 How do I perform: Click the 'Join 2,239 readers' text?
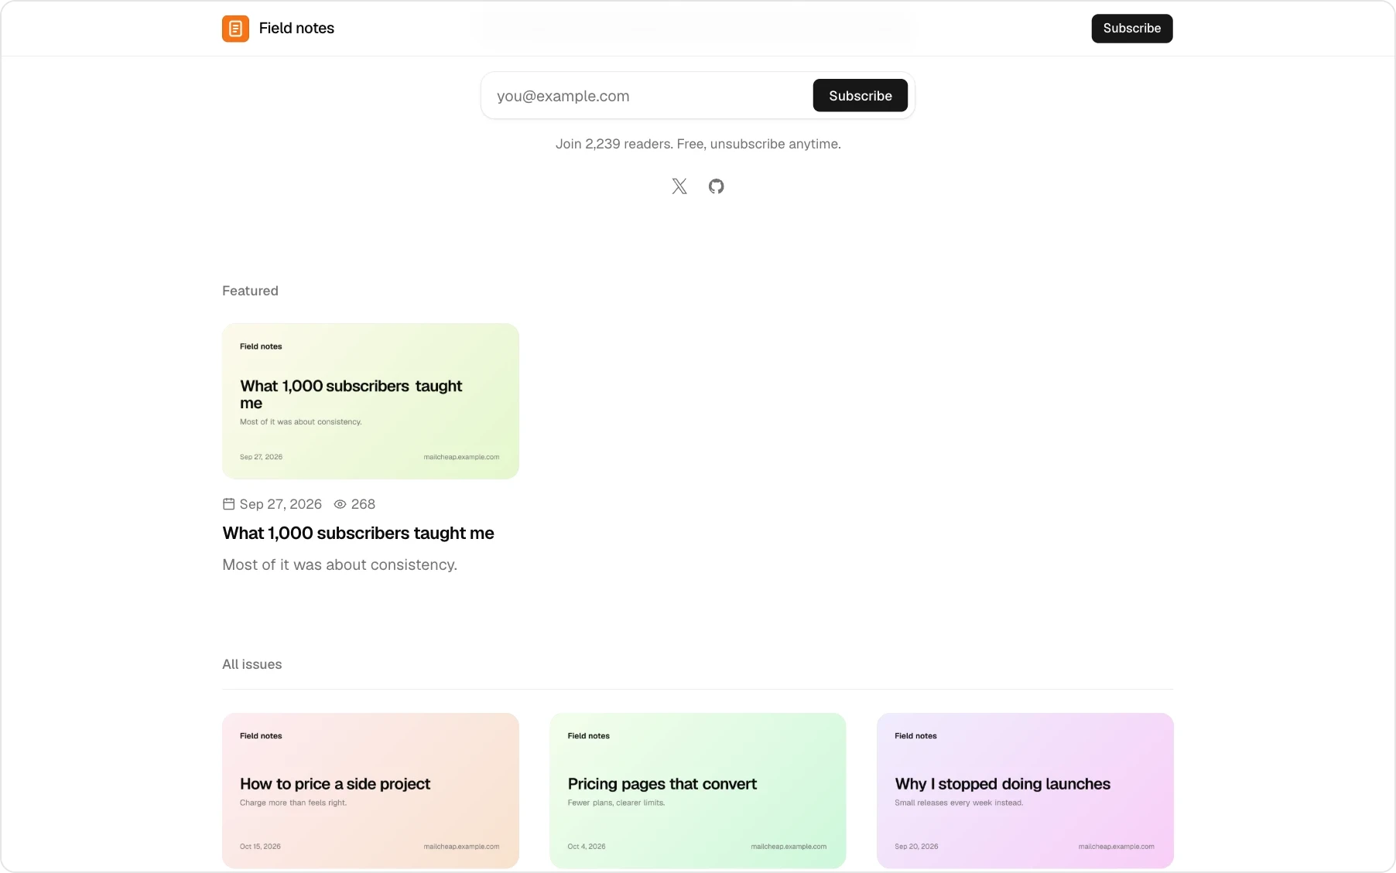click(698, 144)
